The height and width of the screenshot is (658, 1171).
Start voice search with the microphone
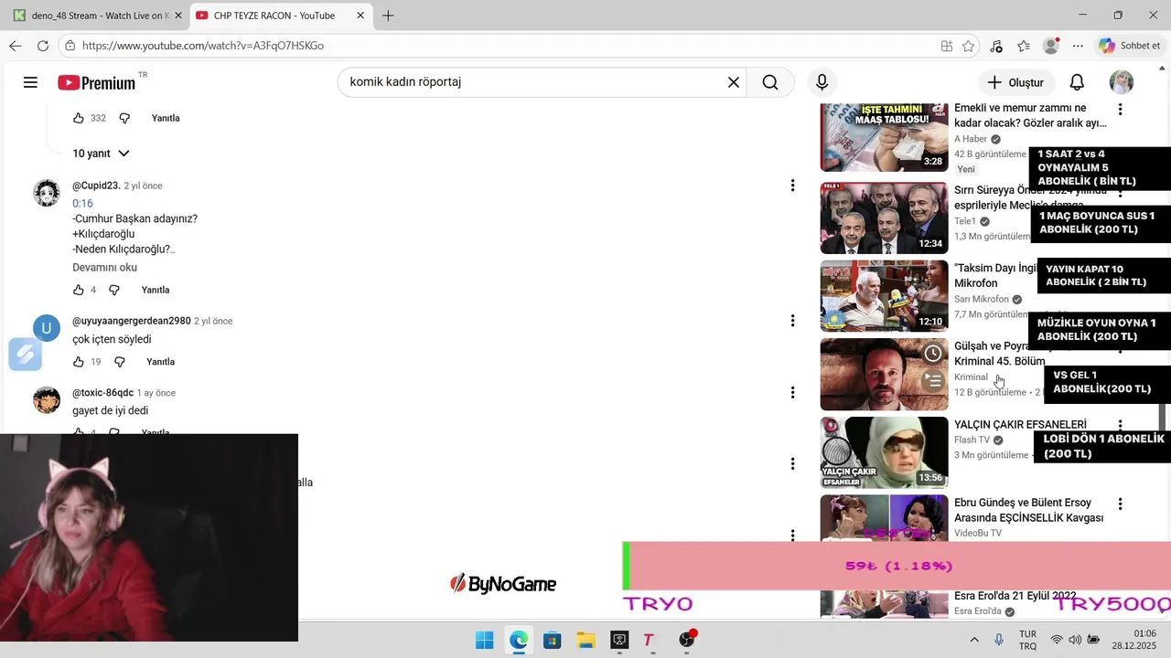click(x=822, y=82)
